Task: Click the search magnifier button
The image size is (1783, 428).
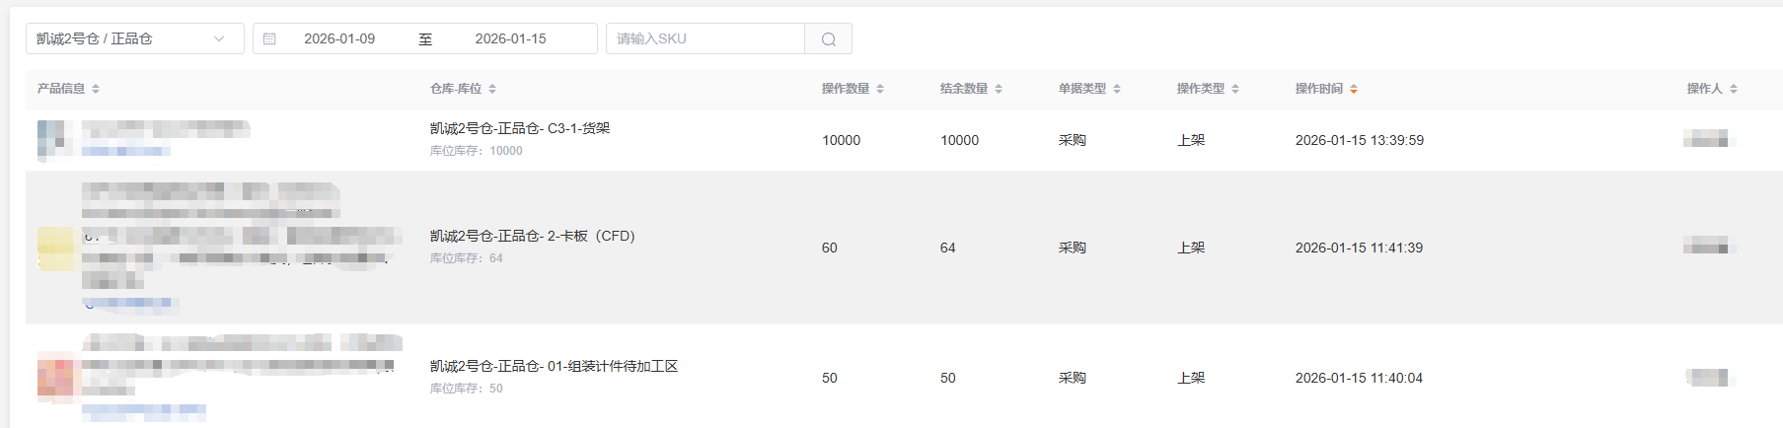Action: 828,39
